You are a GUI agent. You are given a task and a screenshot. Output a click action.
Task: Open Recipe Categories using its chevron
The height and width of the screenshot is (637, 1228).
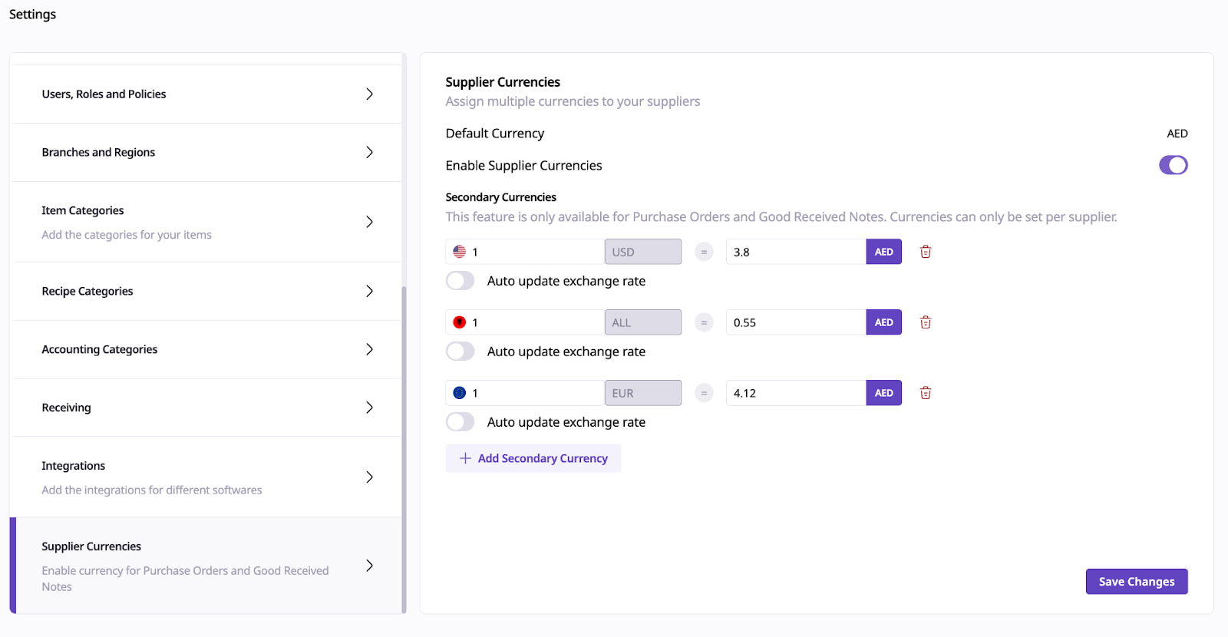(x=369, y=292)
